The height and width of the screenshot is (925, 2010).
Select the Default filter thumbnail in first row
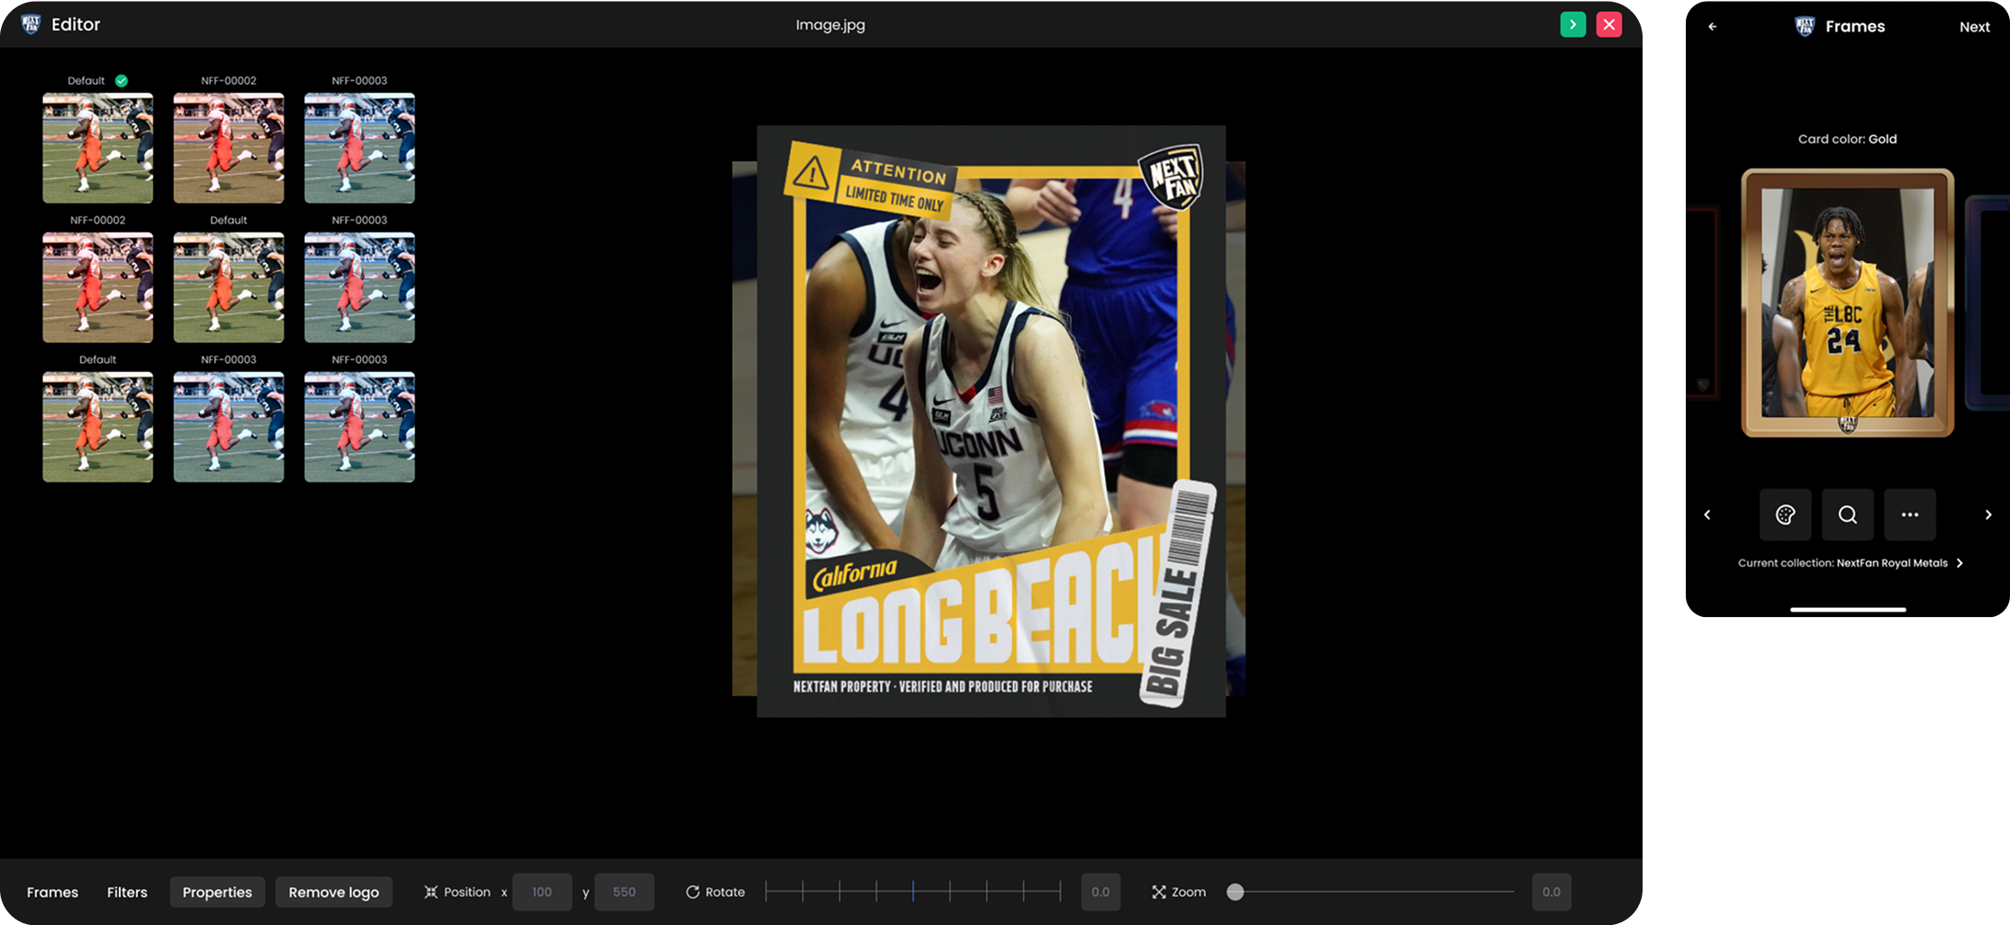[97, 148]
